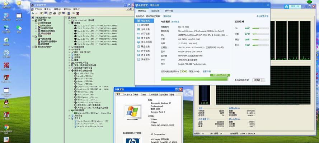
Task: Click the green performance score progress bar
Action: tap(194, 79)
